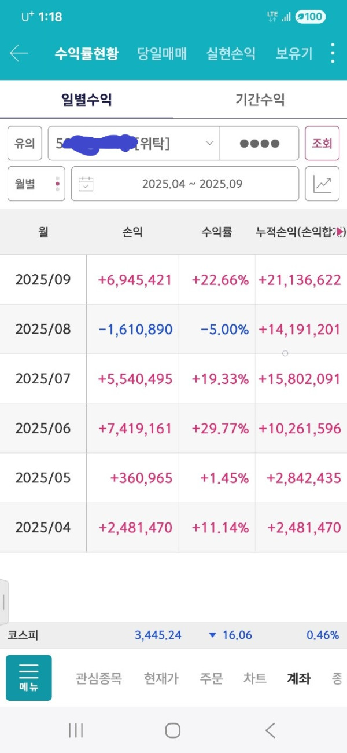Open the profit chart graph icon

tap(322, 184)
